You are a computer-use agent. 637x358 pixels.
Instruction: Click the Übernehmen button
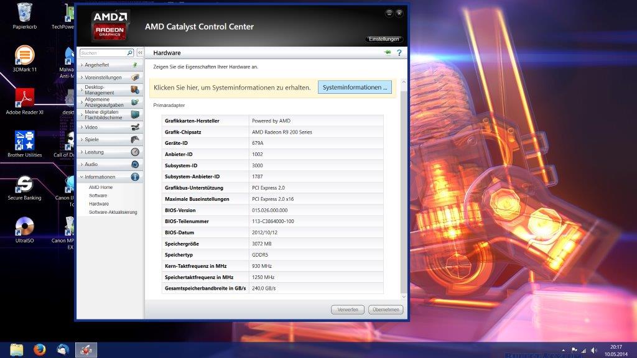click(386, 310)
